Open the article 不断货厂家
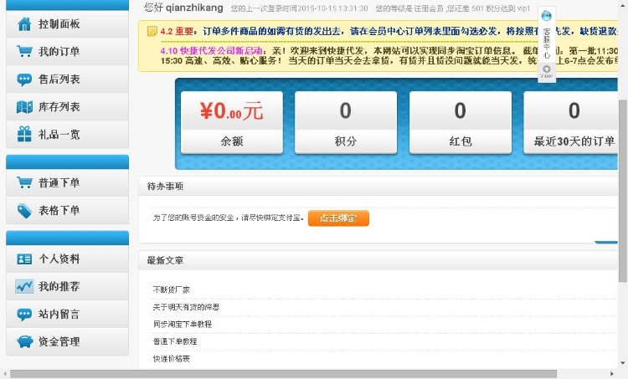This screenshot has height=379, width=628. (171, 289)
